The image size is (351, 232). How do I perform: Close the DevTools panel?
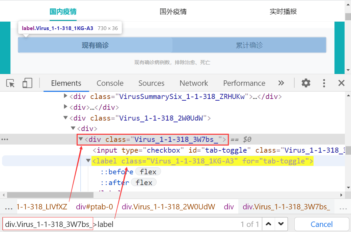tap(341, 83)
